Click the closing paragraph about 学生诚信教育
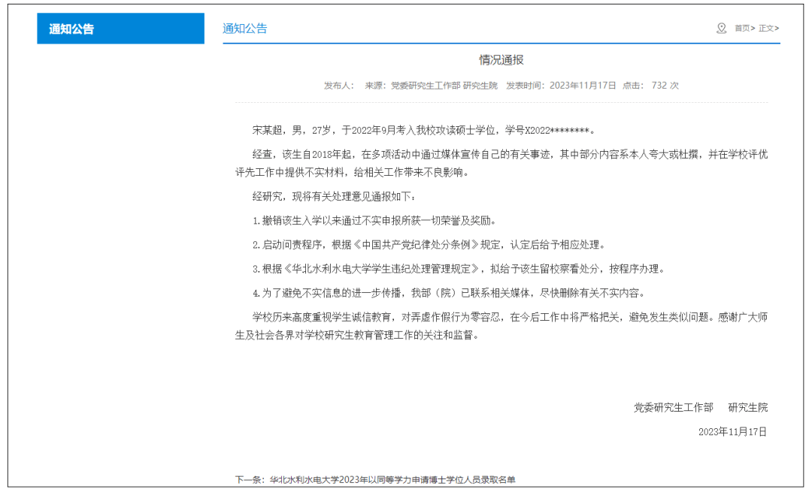 click(x=501, y=326)
